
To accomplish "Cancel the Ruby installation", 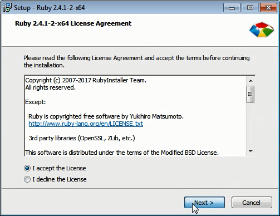I will pos(252,203).
